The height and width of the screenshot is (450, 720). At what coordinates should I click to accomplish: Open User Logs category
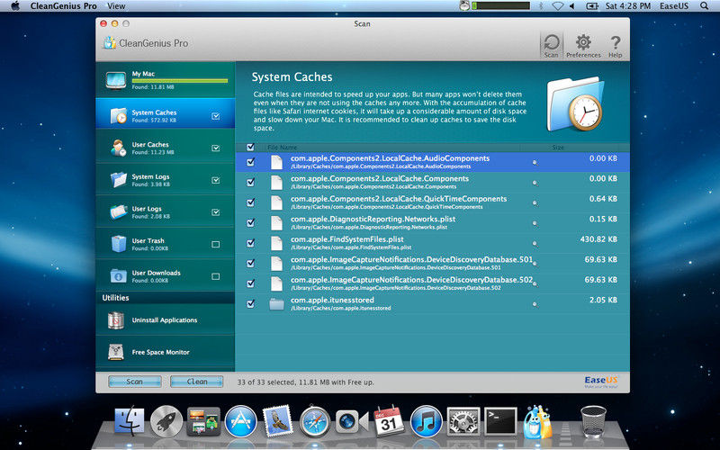[x=166, y=212]
